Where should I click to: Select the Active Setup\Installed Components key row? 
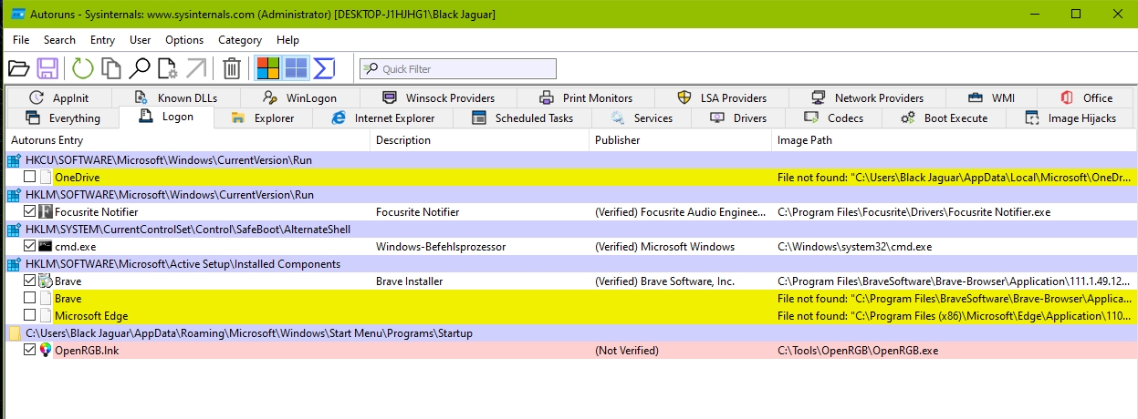click(571, 264)
